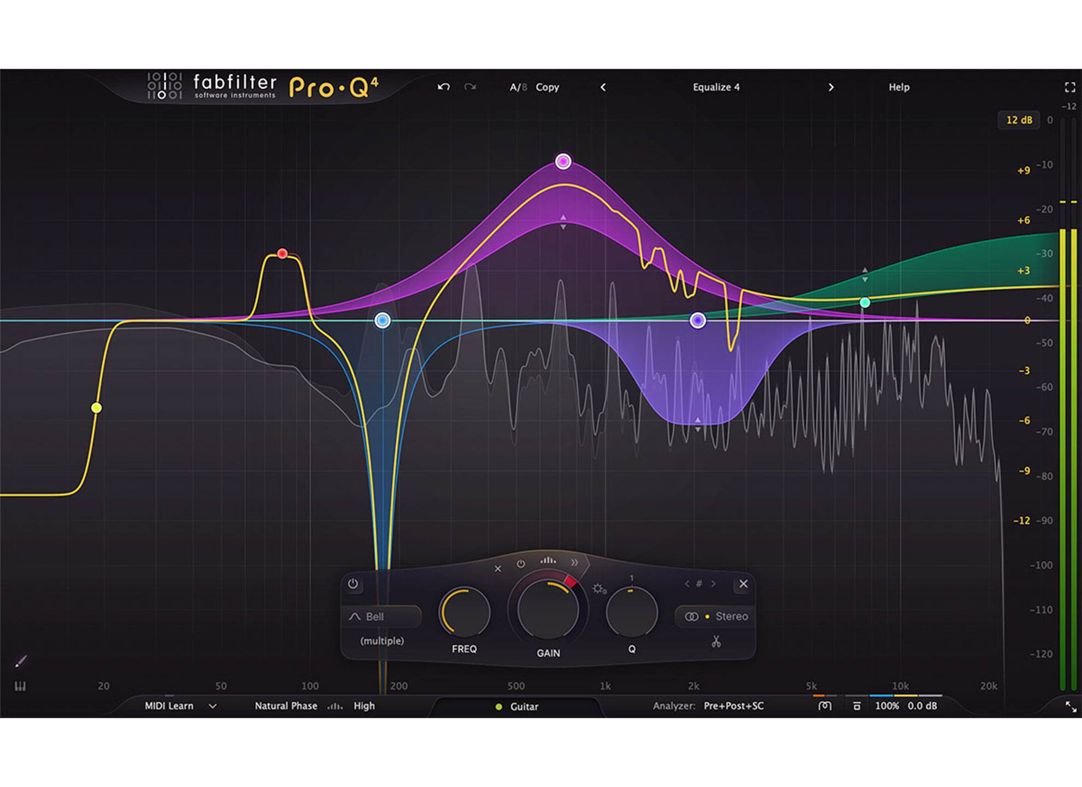The height and width of the screenshot is (787, 1082).
Task: Click the GAIN knob
Action: [x=548, y=610]
